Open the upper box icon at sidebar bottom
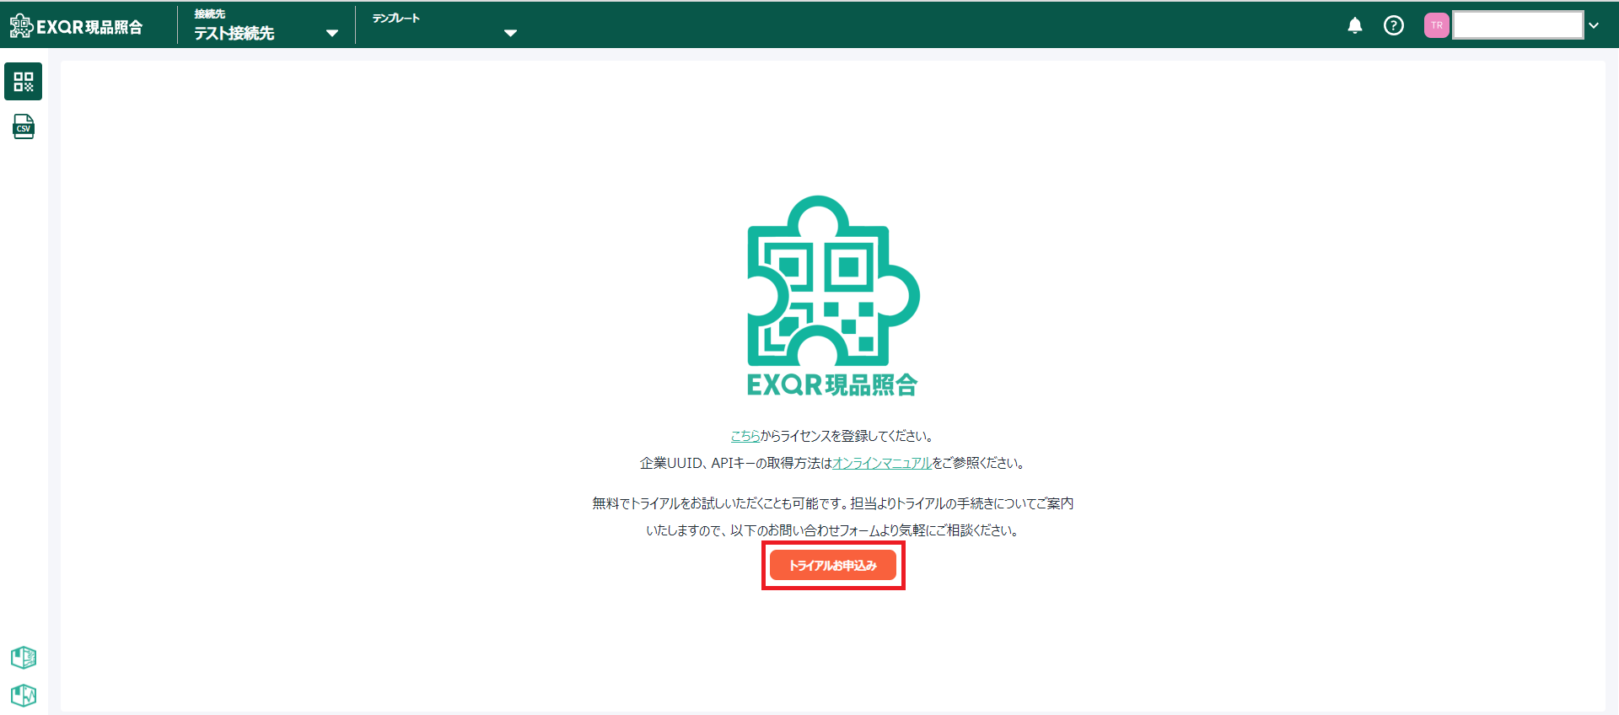The width and height of the screenshot is (1619, 715). click(x=24, y=657)
